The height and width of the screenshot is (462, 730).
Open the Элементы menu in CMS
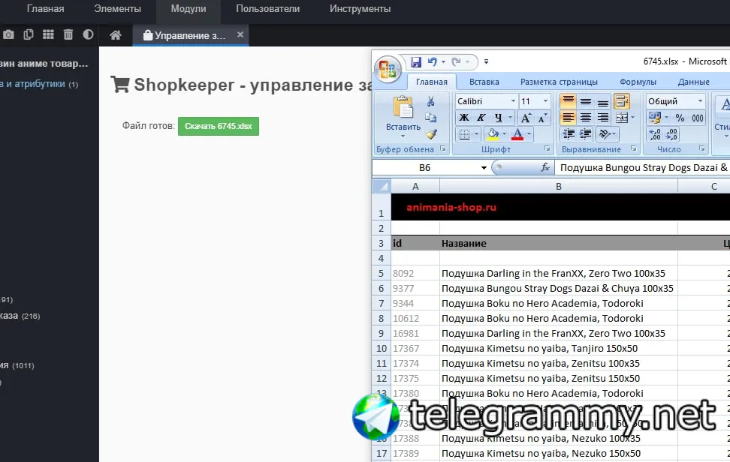point(117,9)
